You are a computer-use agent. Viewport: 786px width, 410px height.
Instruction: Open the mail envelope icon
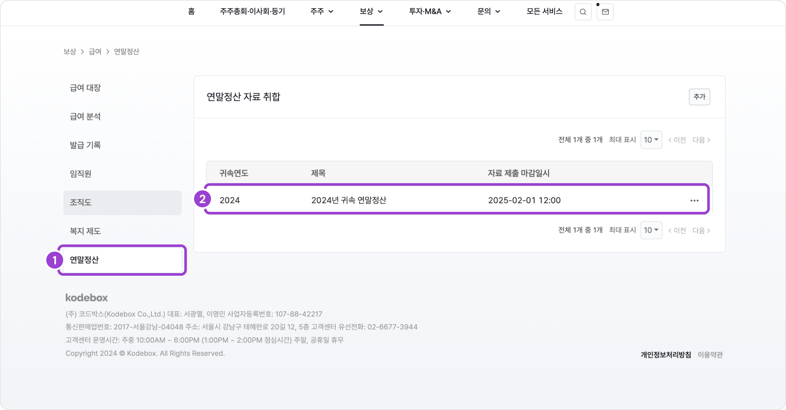605,12
